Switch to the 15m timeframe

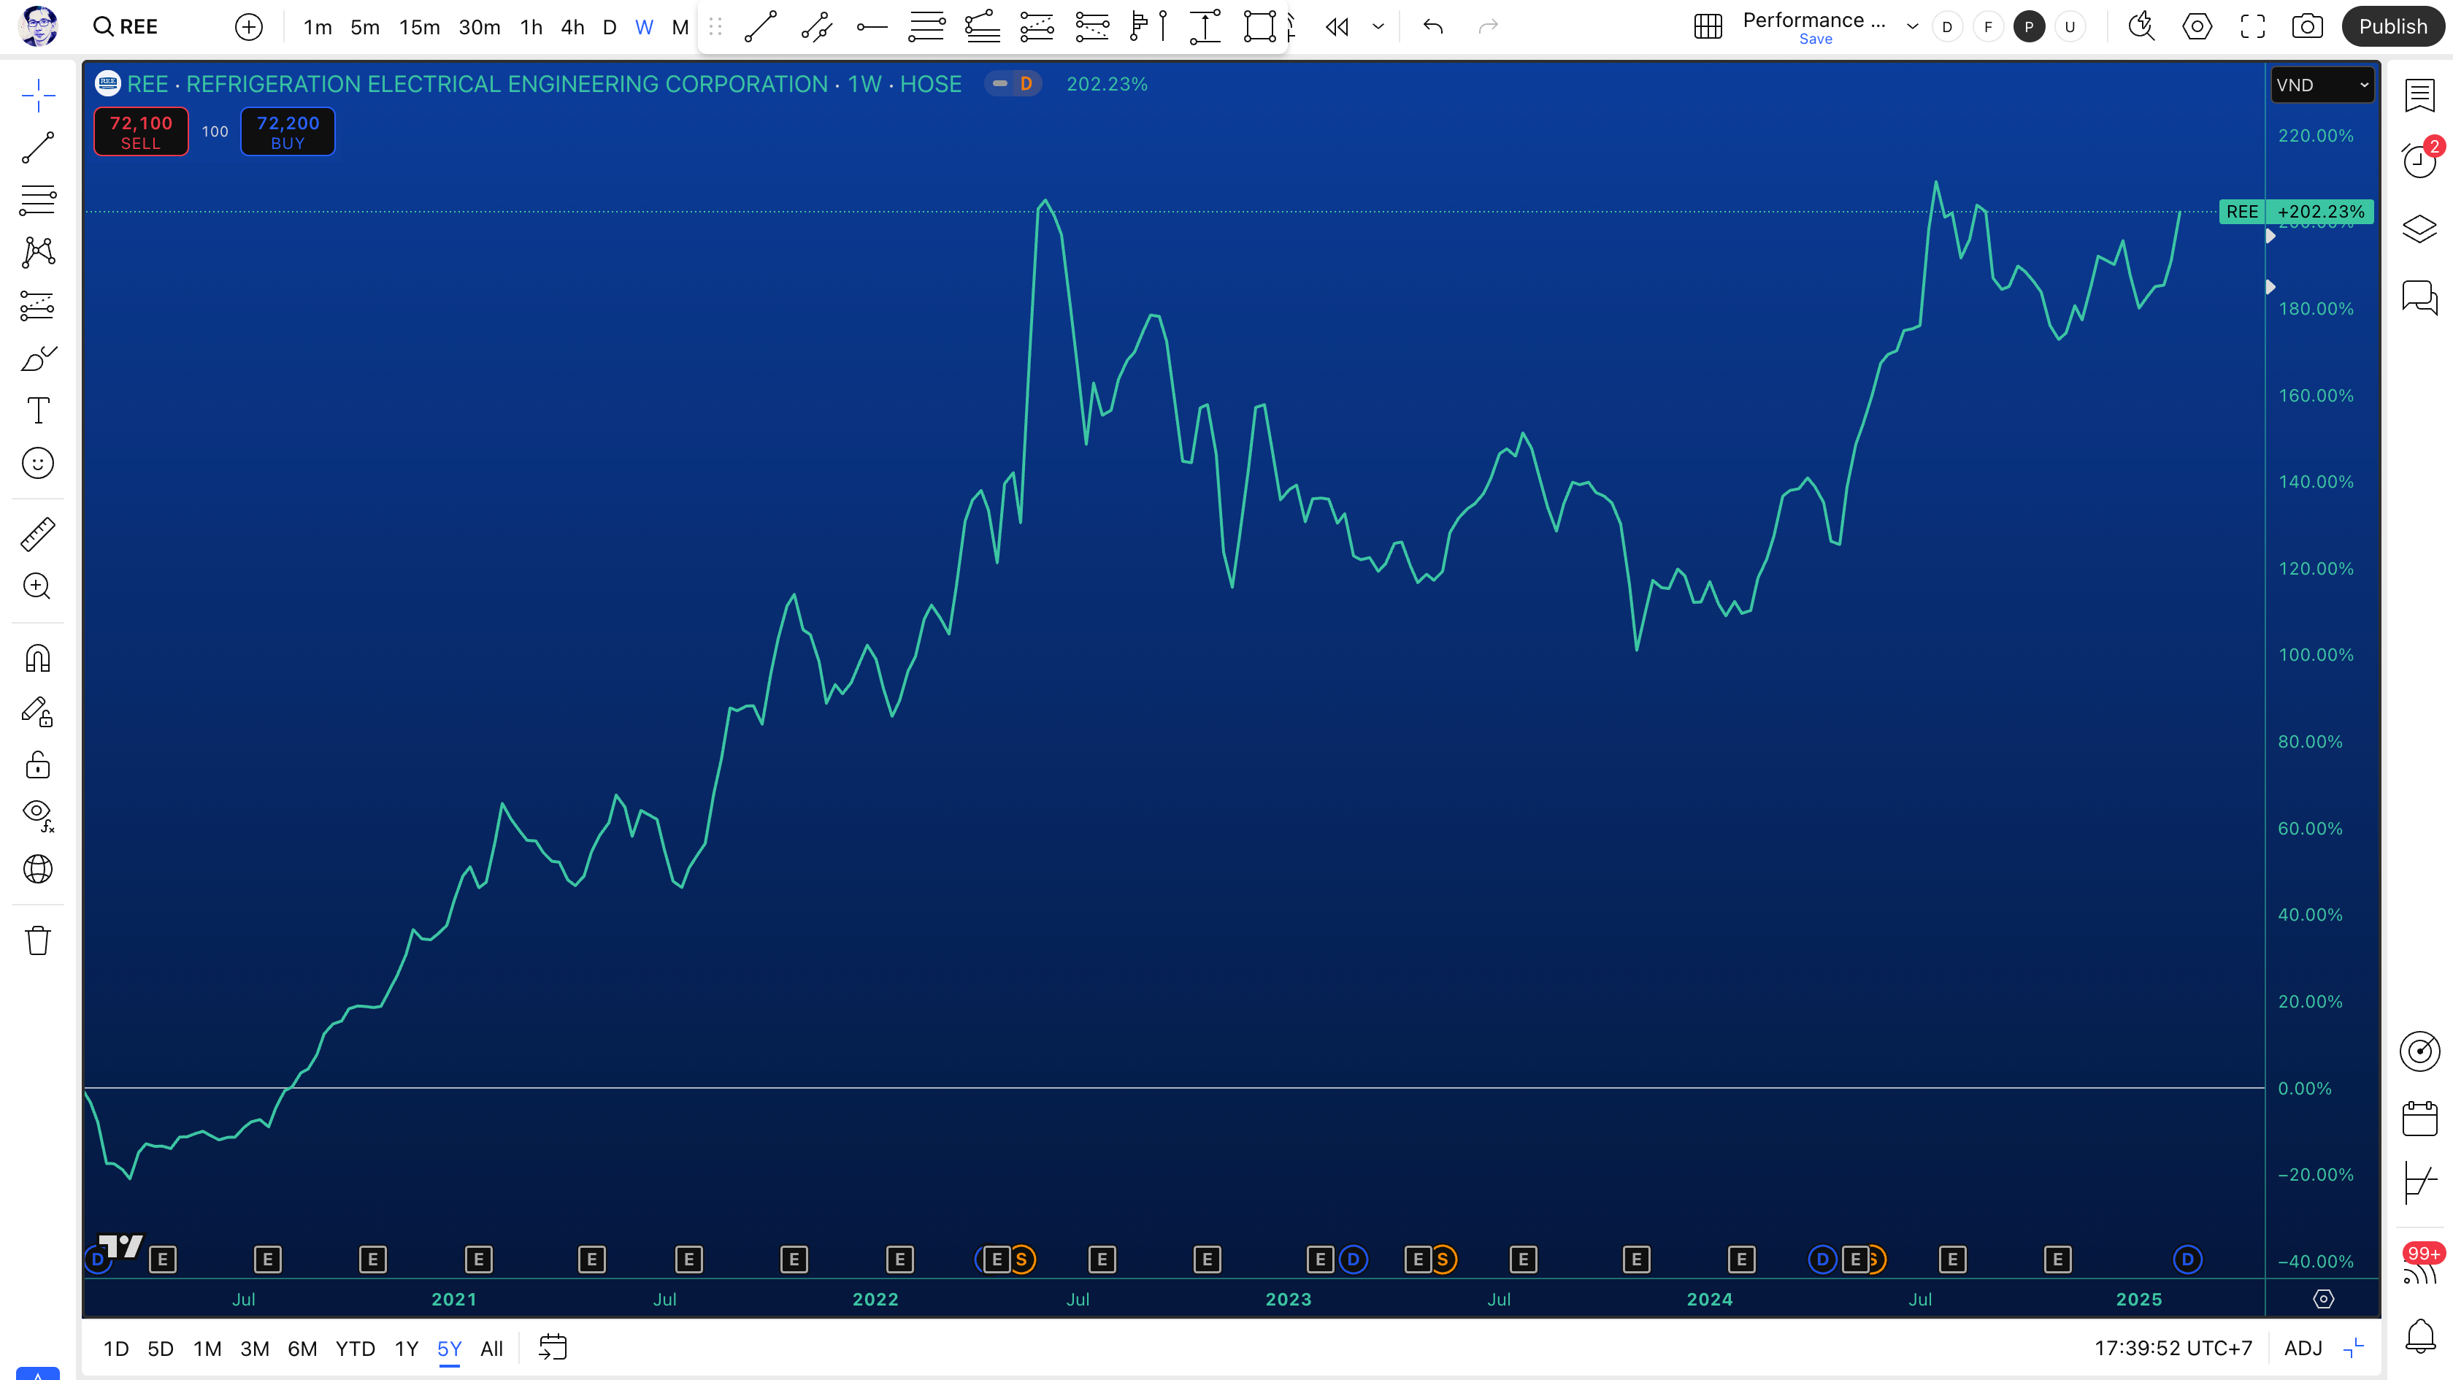[420, 27]
